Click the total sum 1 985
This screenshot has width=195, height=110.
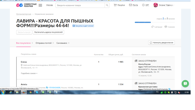click(121, 62)
